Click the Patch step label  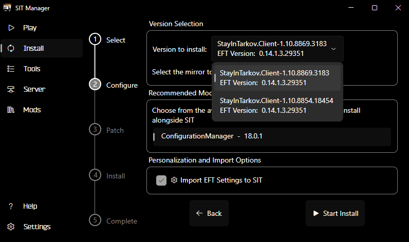tap(115, 130)
